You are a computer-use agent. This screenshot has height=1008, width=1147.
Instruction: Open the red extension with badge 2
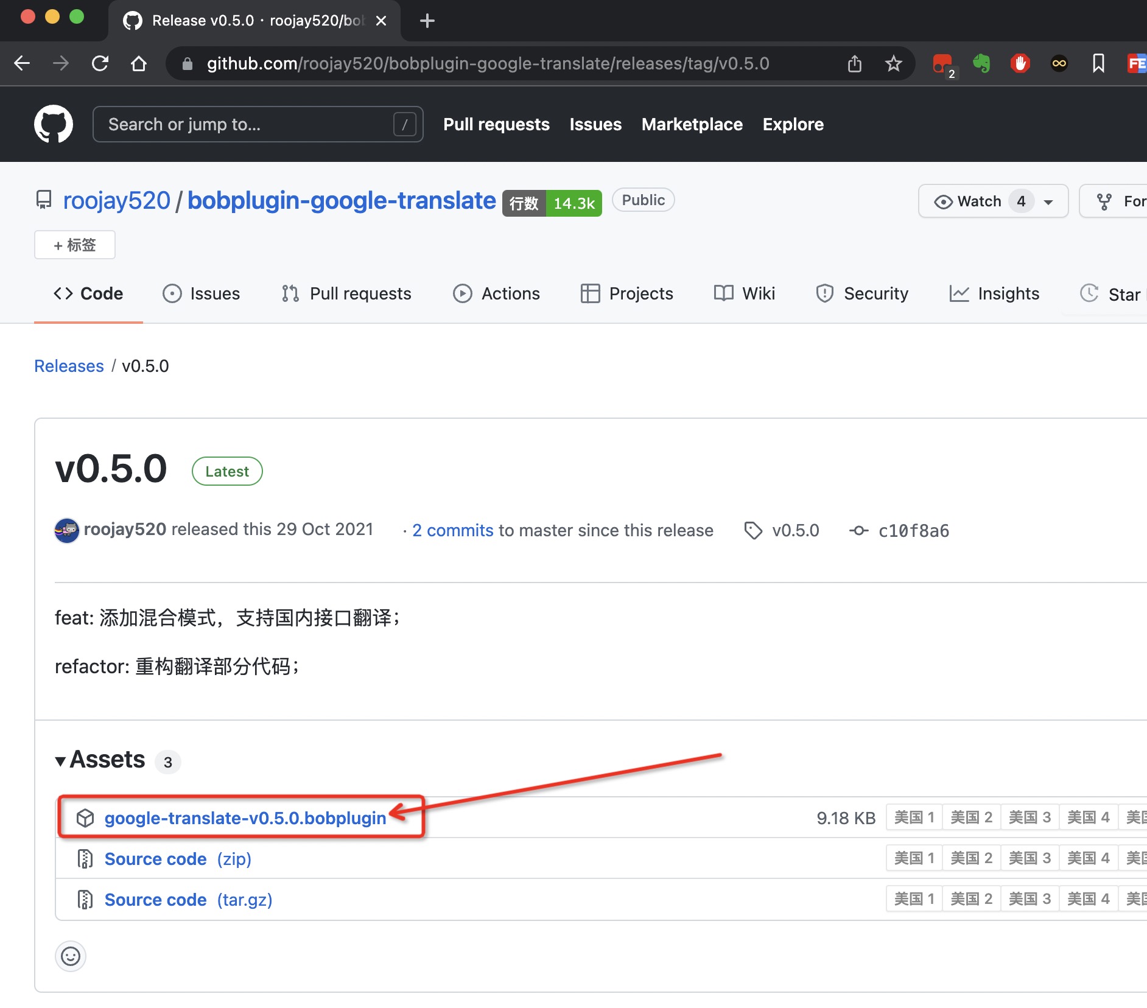tap(944, 64)
